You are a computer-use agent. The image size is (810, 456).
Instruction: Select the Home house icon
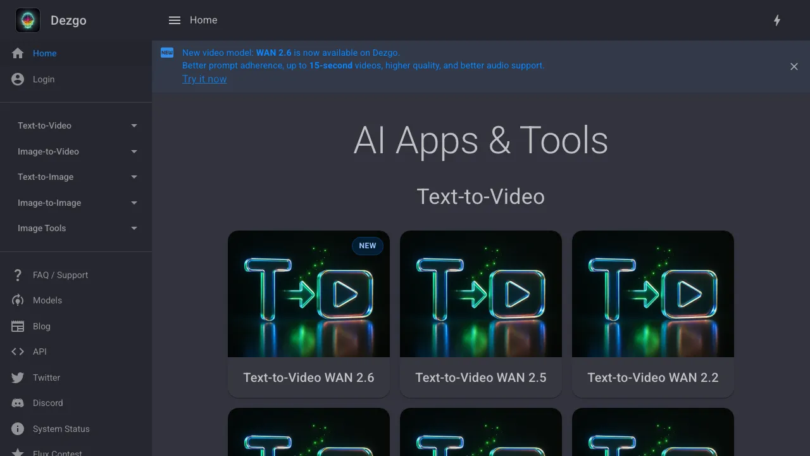point(17,53)
